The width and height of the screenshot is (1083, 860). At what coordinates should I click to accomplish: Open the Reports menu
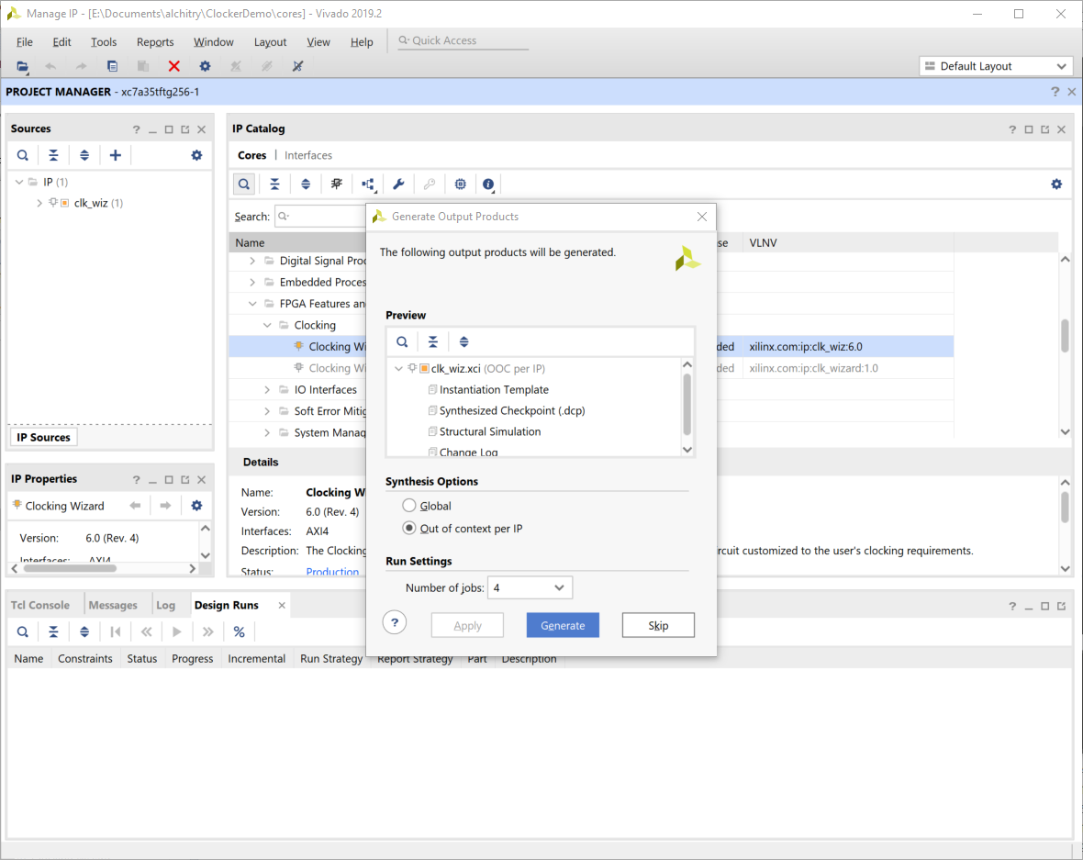155,42
